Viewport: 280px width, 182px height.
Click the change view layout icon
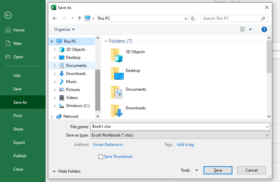(243, 29)
